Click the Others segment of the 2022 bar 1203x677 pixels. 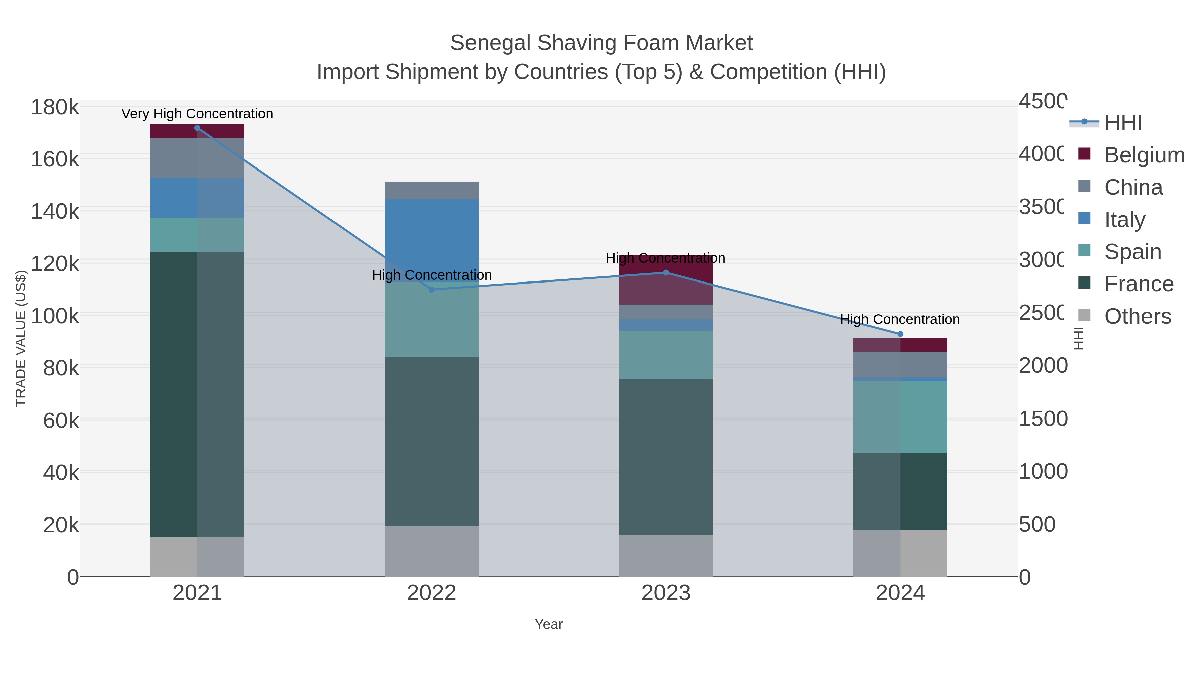(431, 551)
